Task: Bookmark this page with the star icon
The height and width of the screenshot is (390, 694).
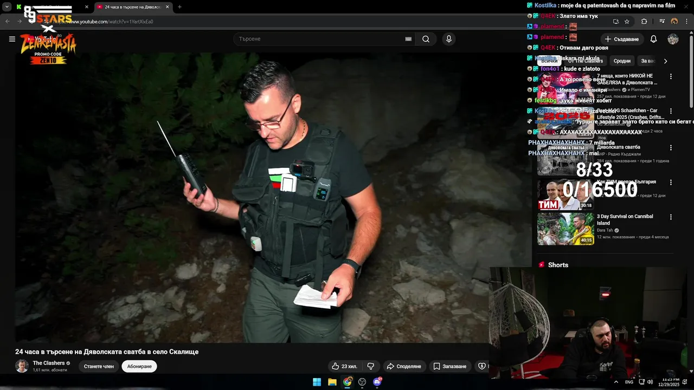Action: (627, 22)
